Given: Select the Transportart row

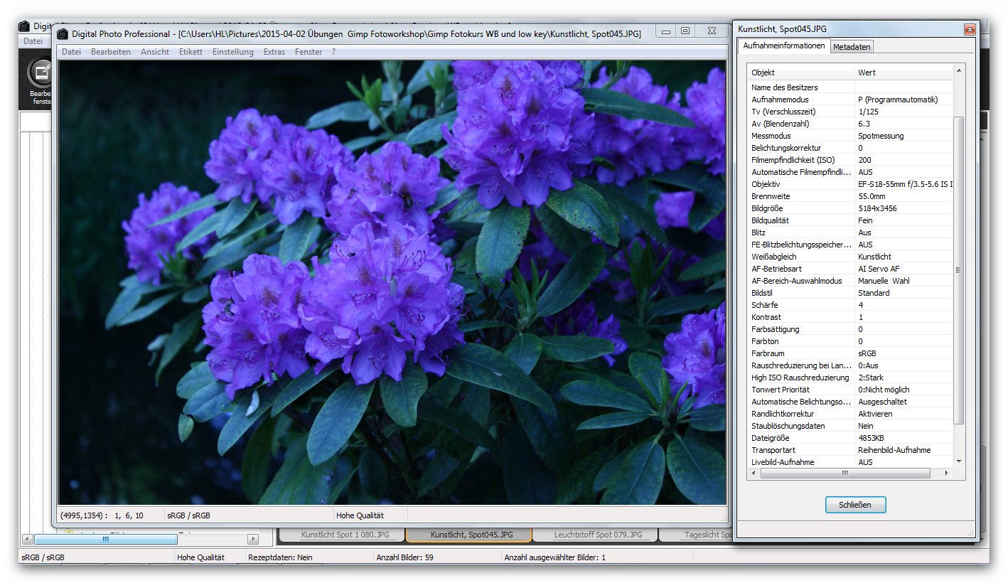Looking at the screenshot, I should (x=850, y=450).
